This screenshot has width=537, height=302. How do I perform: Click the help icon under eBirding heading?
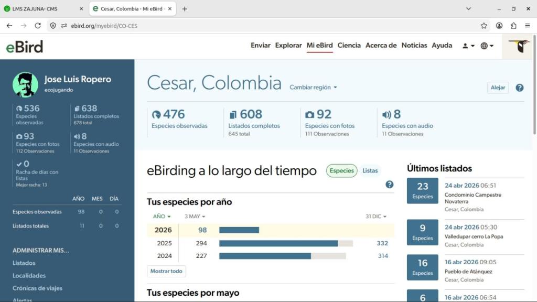point(390,185)
